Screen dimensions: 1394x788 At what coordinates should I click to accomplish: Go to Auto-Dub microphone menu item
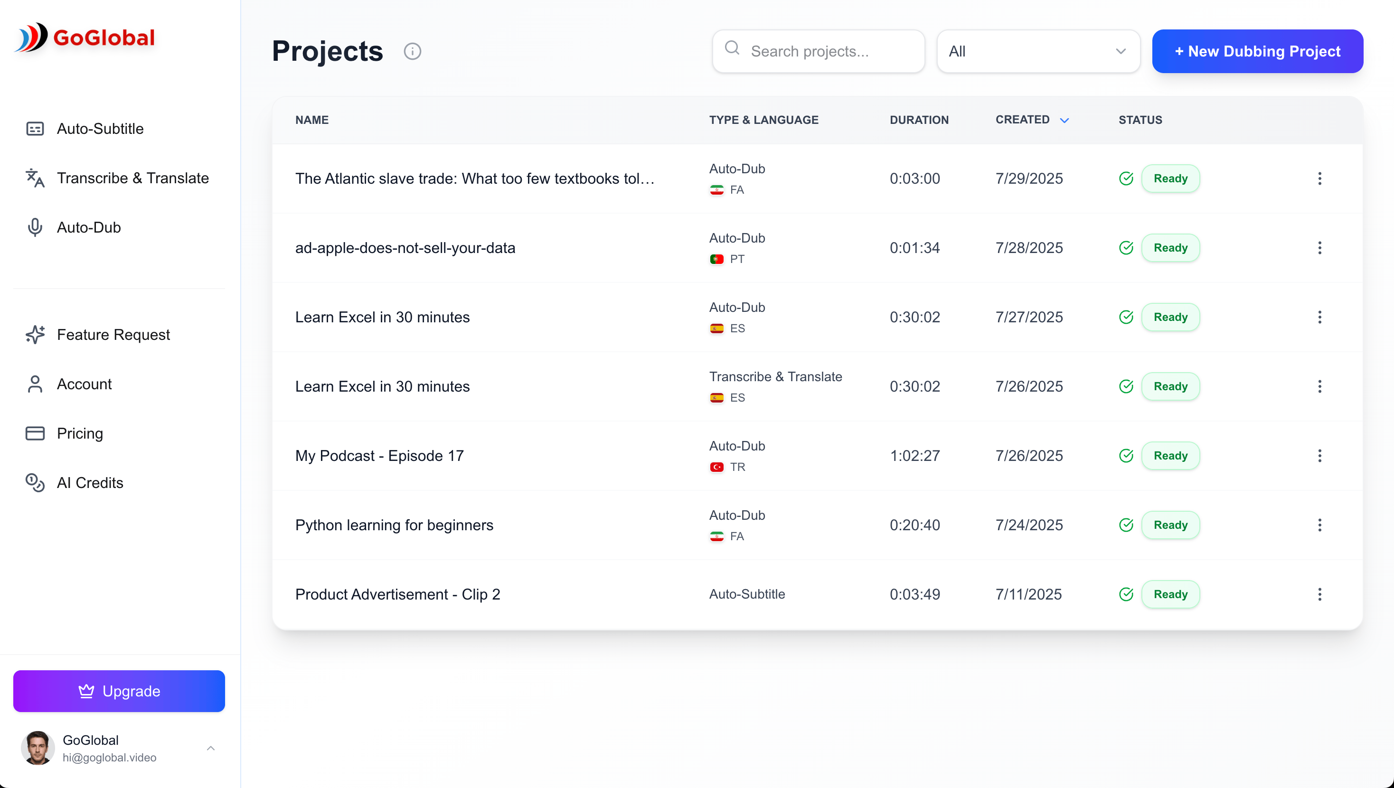[89, 227]
